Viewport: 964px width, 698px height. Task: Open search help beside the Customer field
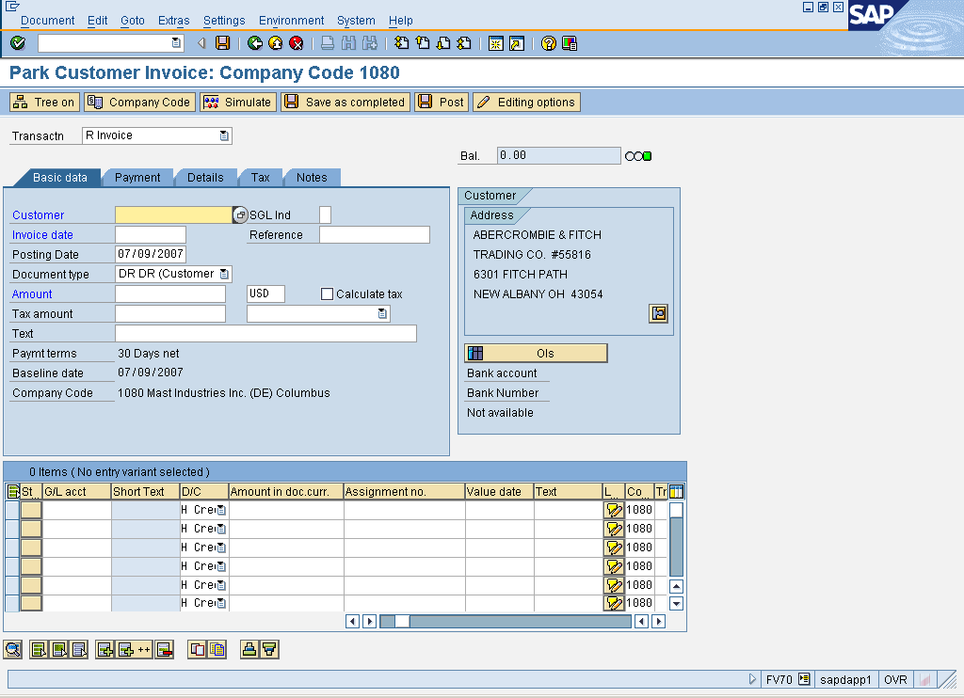click(x=240, y=214)
